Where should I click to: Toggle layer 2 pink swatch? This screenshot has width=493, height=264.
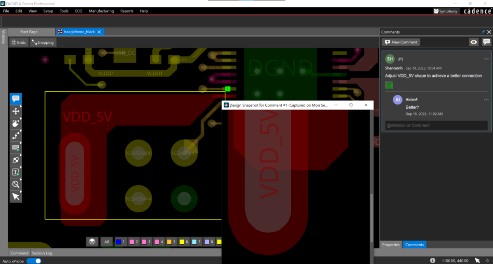click(132, 242)
